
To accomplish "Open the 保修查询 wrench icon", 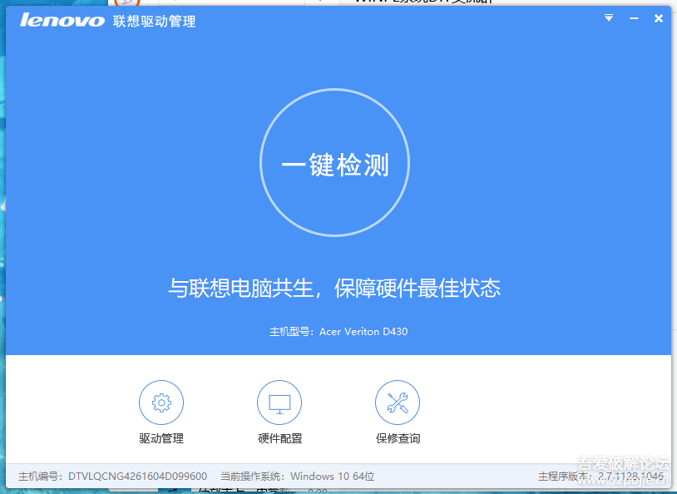I will coord(398,403).
